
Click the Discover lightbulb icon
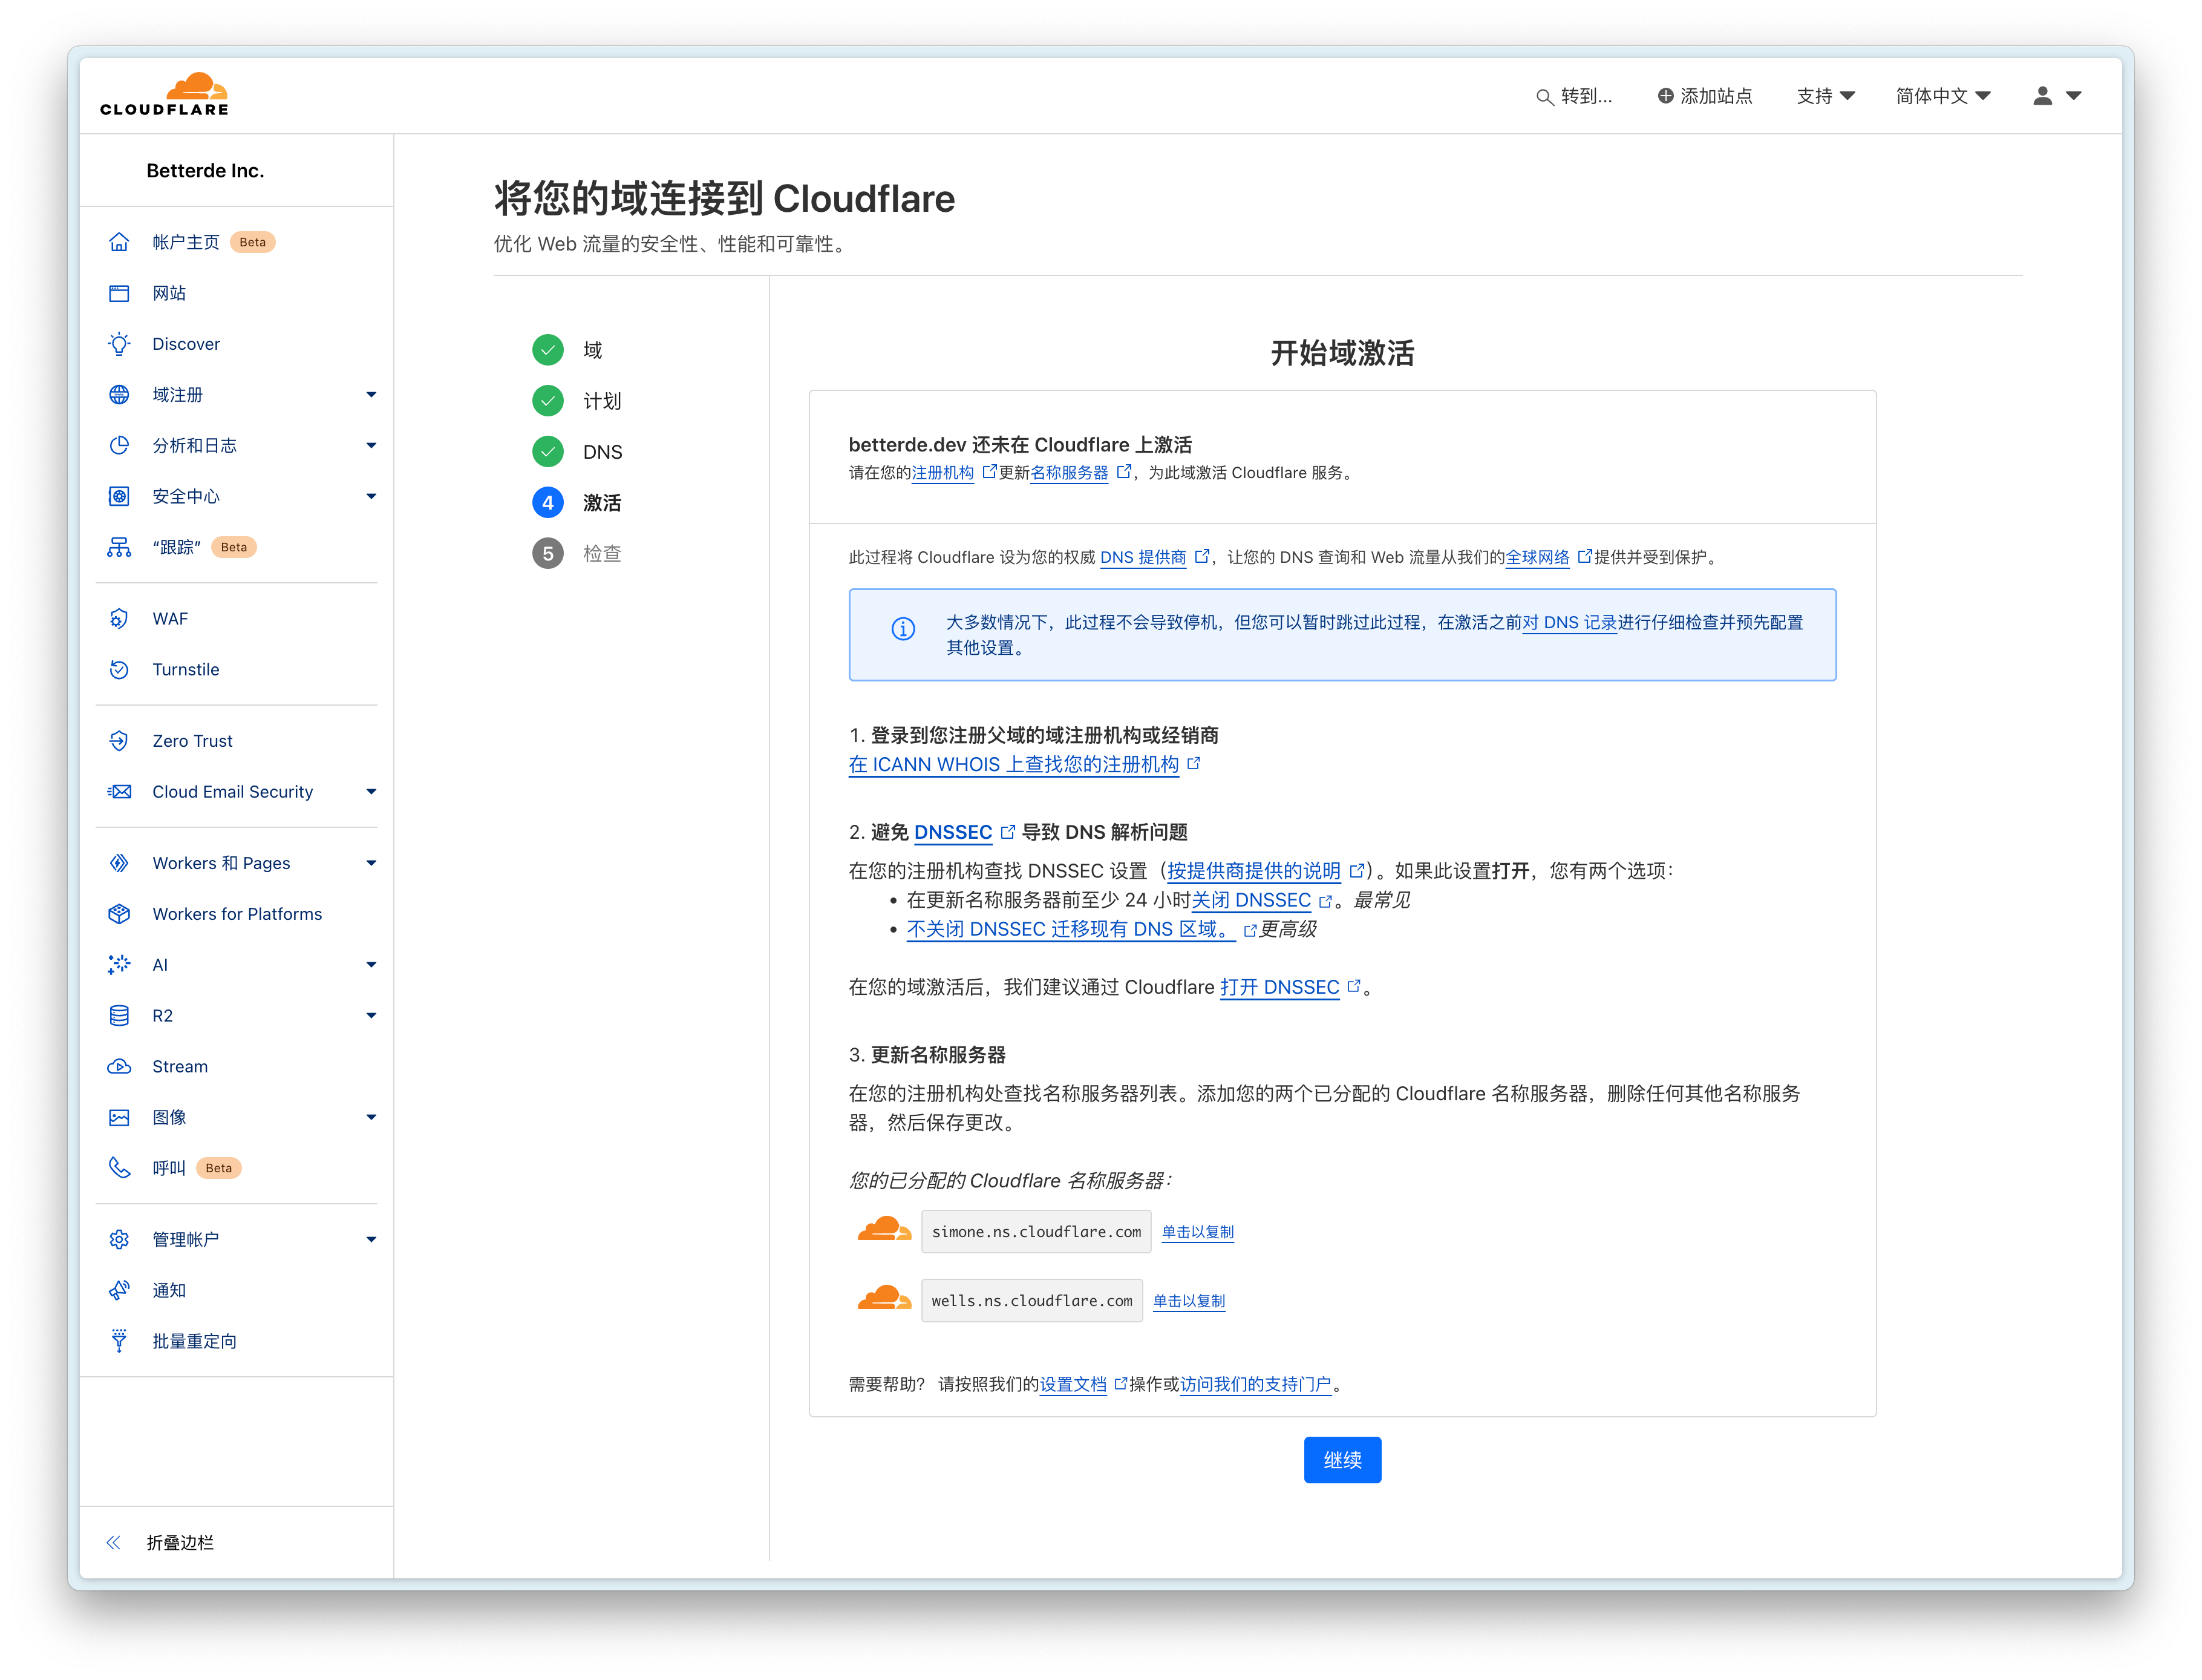pos(119,344)
